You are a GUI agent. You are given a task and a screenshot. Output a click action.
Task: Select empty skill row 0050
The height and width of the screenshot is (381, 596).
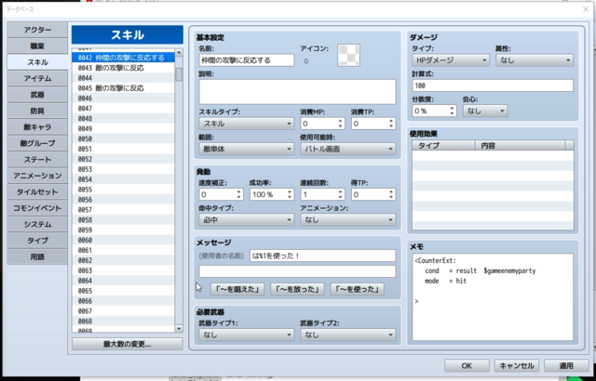point(123,138)
